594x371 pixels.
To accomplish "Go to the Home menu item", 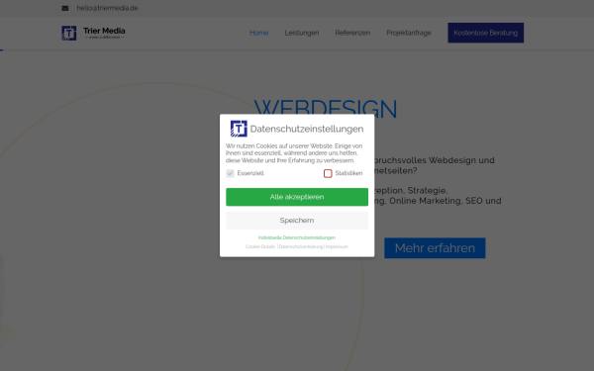I will point(259,33).
